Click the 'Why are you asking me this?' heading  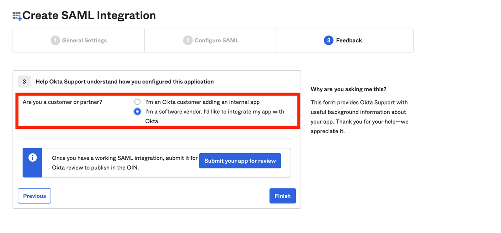pos(349,89)
